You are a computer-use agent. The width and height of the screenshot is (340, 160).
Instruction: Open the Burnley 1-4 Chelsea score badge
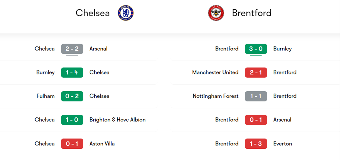[72, 72]
